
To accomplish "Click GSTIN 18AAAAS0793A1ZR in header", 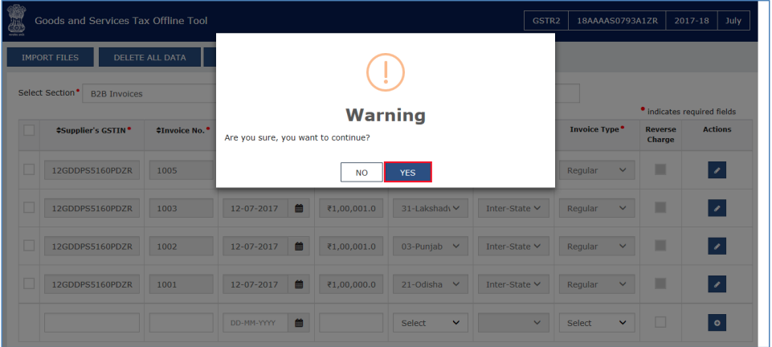I will [616, 21].
